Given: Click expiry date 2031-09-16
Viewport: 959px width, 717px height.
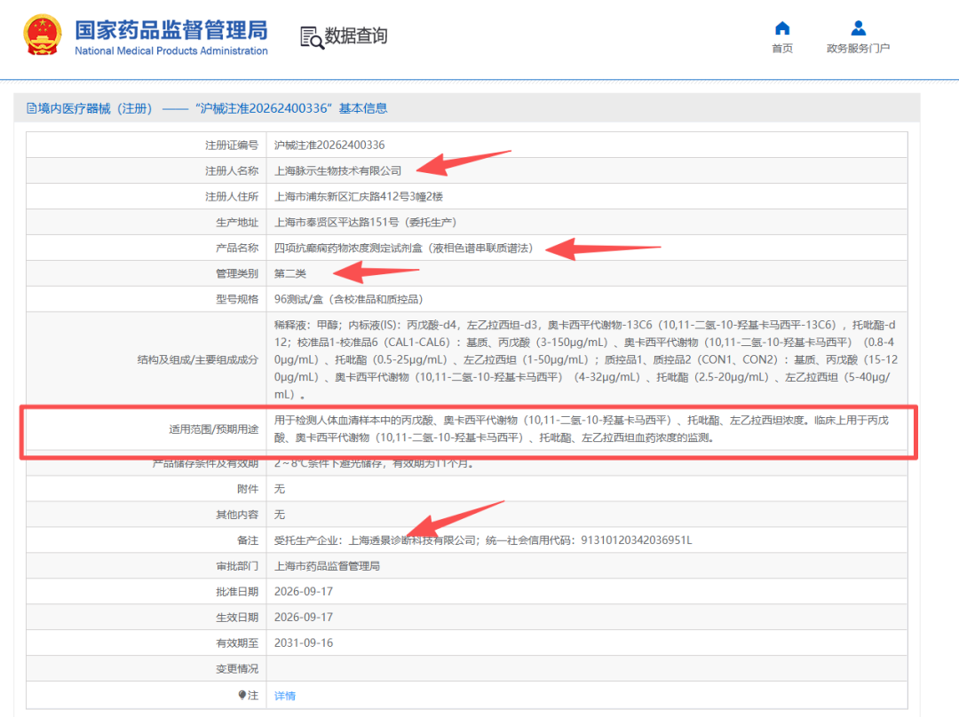Looking at the screenshot, I should (x=304, y=642).
